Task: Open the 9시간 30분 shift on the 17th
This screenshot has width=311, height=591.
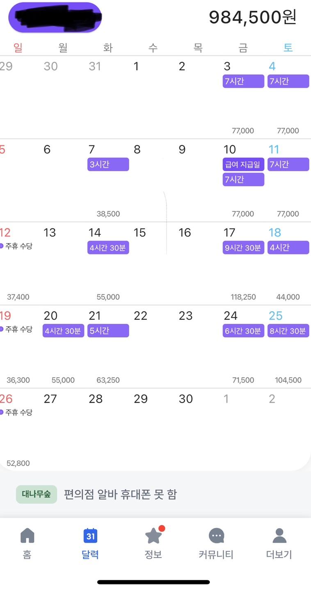Action: 243,247
